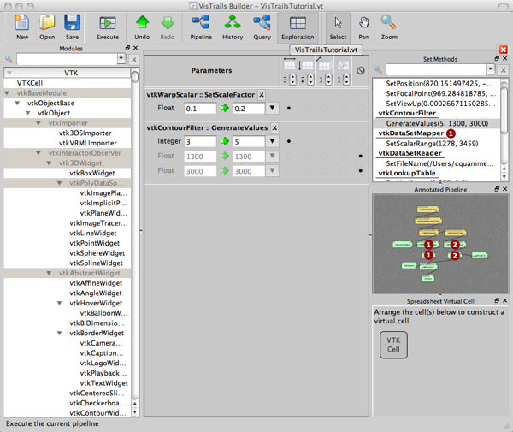
Task: Select second dimension radio for SetScaleFactor Float
Action: (307, 108)
